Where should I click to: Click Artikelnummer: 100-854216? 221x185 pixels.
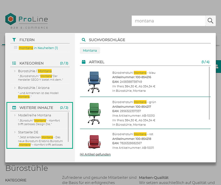(x=132, y=77)
